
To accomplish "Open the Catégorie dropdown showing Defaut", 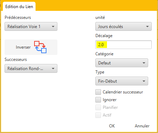I will coord(122,63).
